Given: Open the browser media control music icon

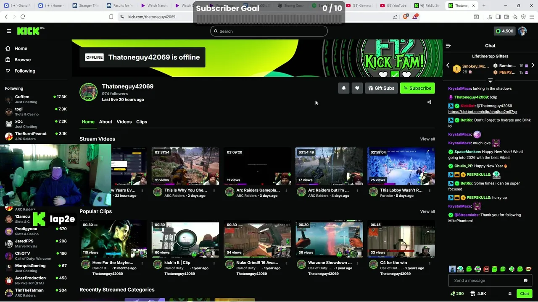Looking at the screenshot, I should pos(490,17).
